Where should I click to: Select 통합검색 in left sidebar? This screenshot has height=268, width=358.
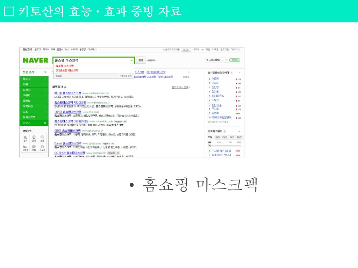34,72
